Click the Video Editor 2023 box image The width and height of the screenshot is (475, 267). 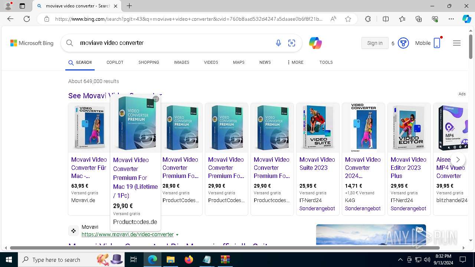pos(409,128)
